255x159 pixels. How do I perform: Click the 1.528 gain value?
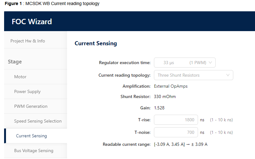[x=159, y=108]
